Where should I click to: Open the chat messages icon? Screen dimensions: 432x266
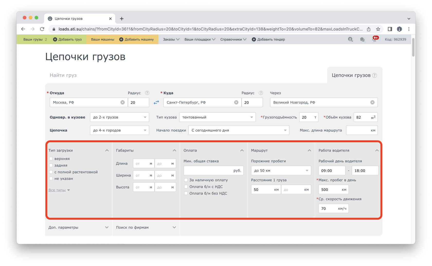coord(362,39)
